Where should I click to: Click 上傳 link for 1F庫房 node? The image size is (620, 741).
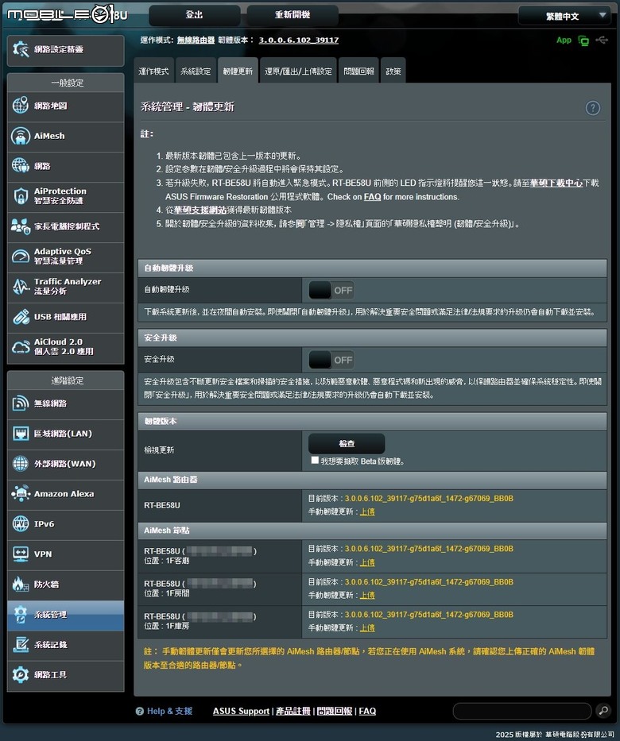[367, 627]
